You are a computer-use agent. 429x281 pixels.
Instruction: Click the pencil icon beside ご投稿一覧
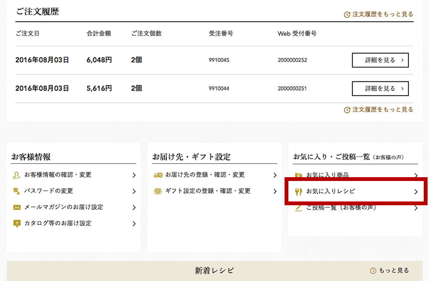[299, 208]
